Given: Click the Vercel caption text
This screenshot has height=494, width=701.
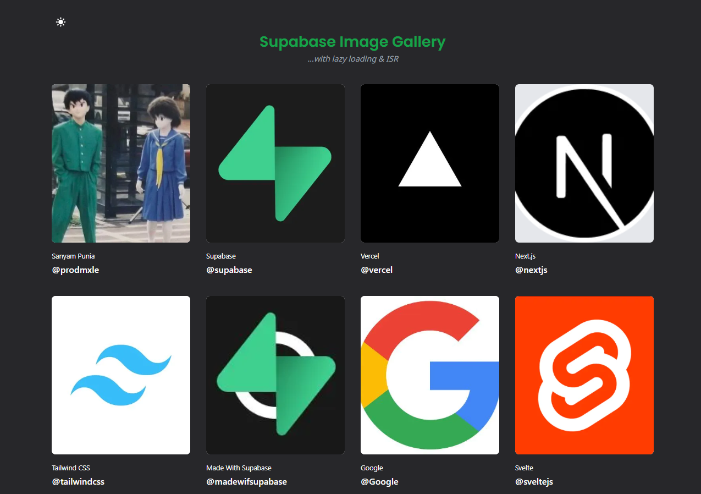Looking at the screenshot, I should pyautogui.click(x=369, y=256).
